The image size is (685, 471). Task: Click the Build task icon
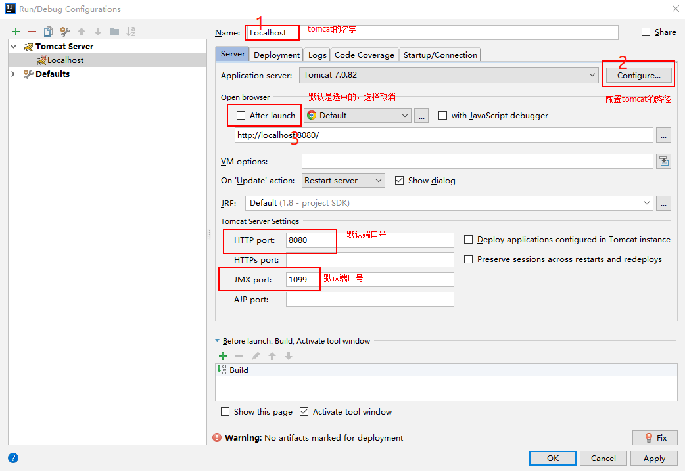click(222, 370)
